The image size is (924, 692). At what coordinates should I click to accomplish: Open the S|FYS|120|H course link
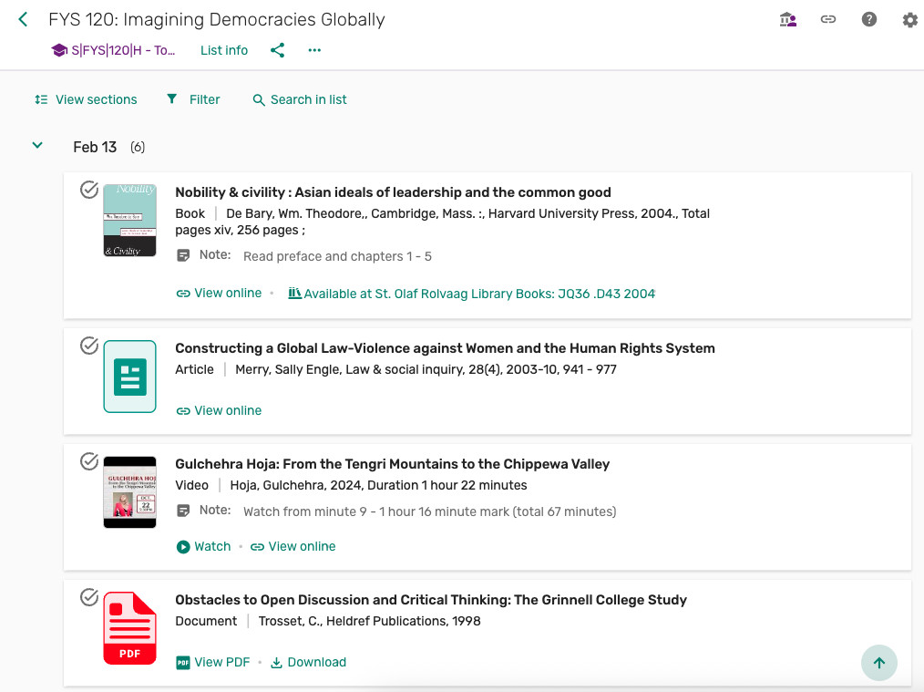114,50
